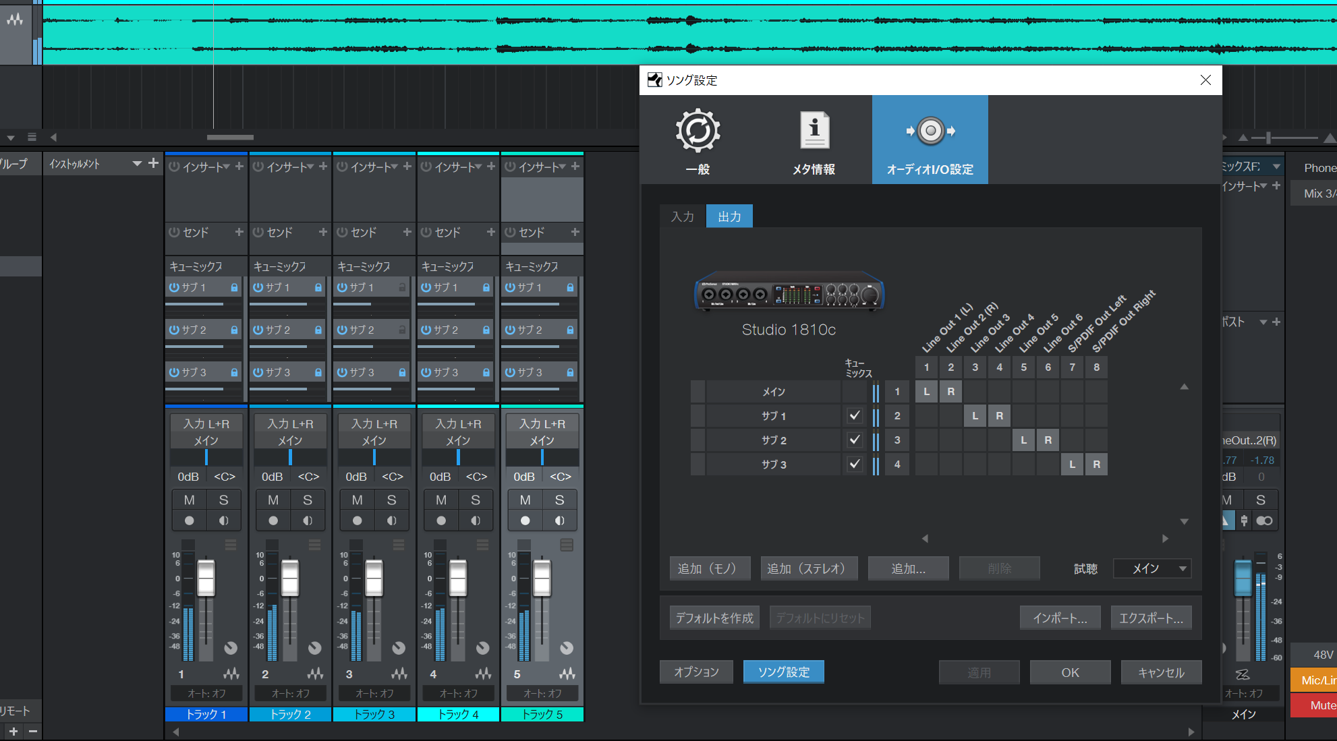Click the Studio 1810c device image

(789, 291)
